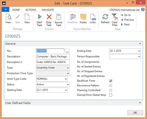This screenshot has width=147, height=119.
Task: Click CRONUS International Ltd. company name
Action: tap(125, 10)
